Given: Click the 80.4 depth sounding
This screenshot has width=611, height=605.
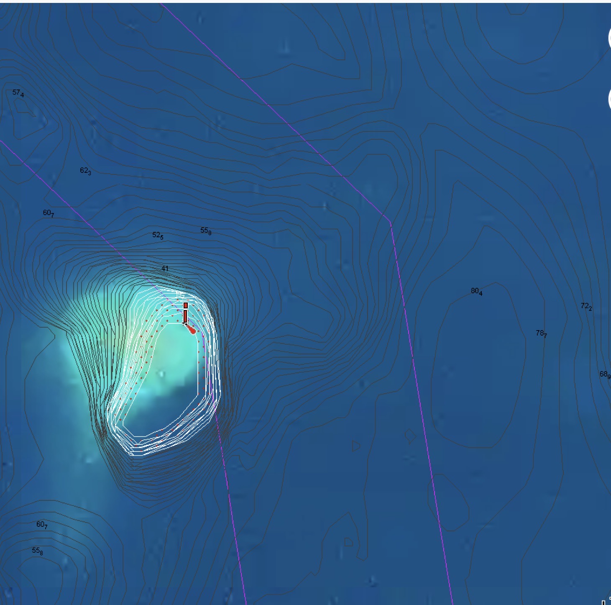Looking at the screenshot, I should coord(476,291).
